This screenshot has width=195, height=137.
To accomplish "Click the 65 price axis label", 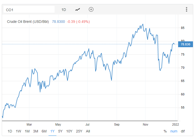I will pos(182,81).
